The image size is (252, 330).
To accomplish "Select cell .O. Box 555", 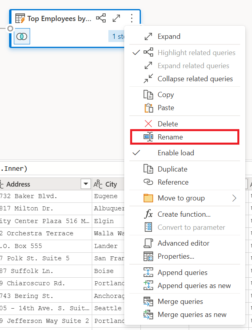I will 45,246.
